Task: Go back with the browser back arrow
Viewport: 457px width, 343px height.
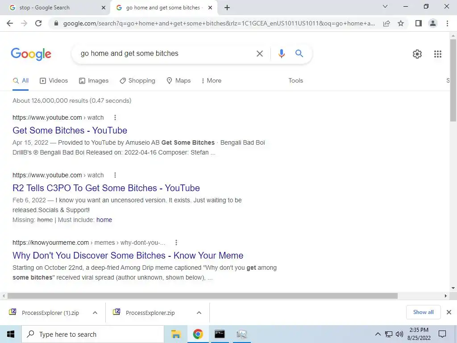Action: [10, 23]
